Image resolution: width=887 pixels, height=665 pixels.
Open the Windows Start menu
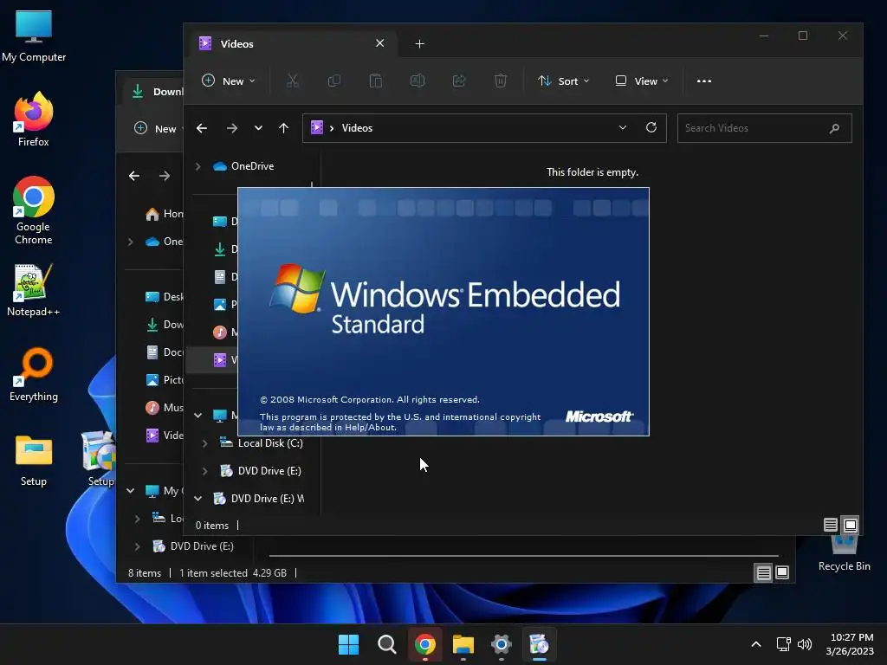point(348,644)
